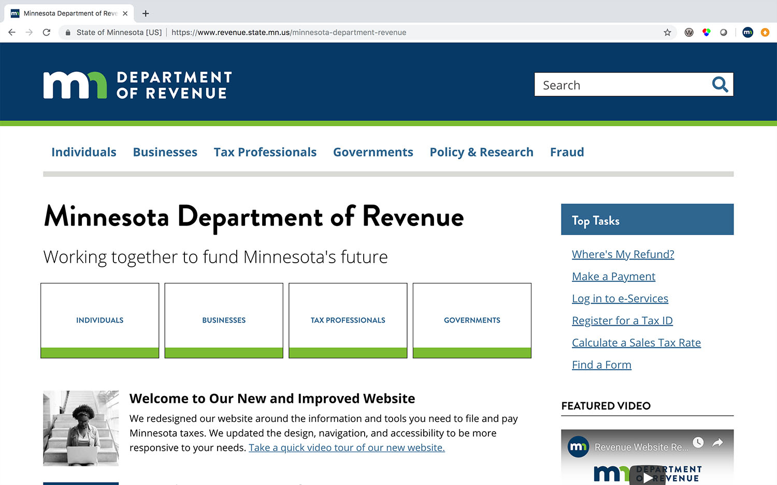Click the mn channel avatar on the video
Screen dimensions: 777x485
pos(579,446)
